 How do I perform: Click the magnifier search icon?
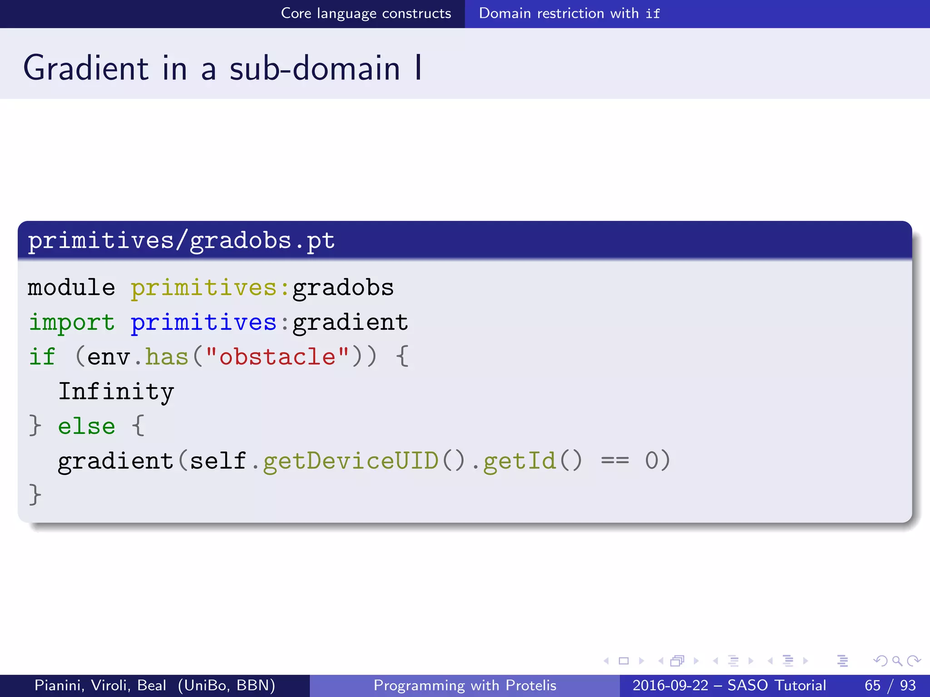tap(897, 661)
